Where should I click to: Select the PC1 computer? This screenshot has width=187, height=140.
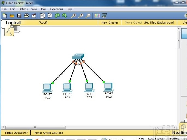click(67, 88)
